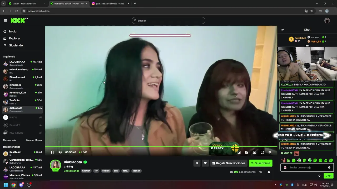Focus the Buscar search box
The height and width of the screenshot is (189, 337).
coord(168,20)
